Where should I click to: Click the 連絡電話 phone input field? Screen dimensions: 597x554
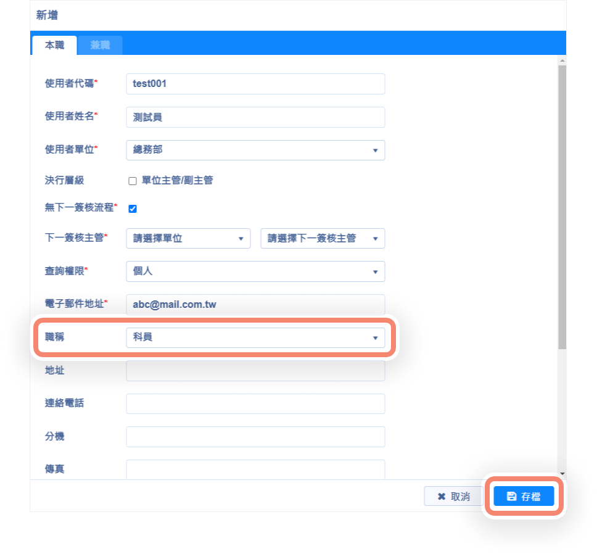[x=255, y=403]
